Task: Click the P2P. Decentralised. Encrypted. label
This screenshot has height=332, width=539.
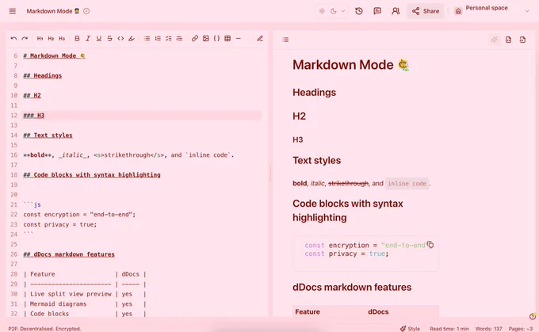Action: pos(44,329)
